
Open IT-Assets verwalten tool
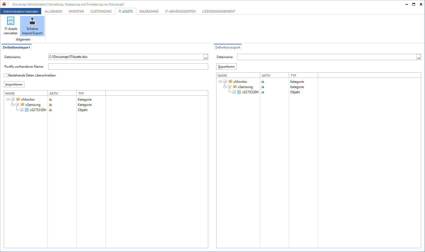coord(10,26)
